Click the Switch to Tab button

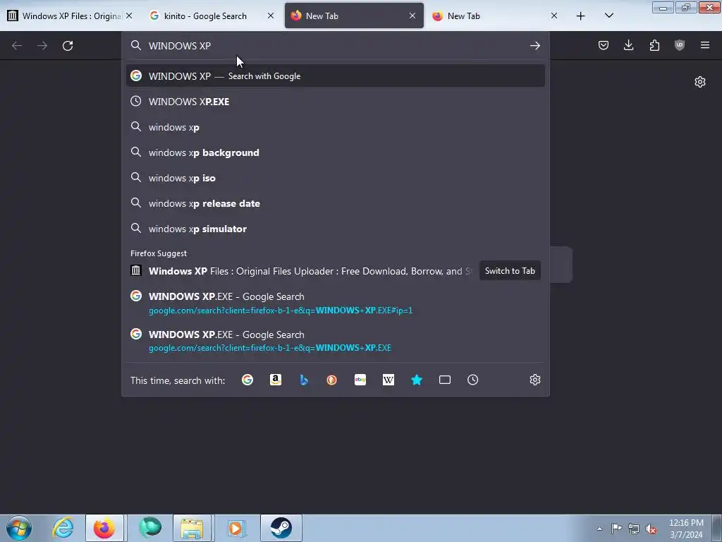510,271
